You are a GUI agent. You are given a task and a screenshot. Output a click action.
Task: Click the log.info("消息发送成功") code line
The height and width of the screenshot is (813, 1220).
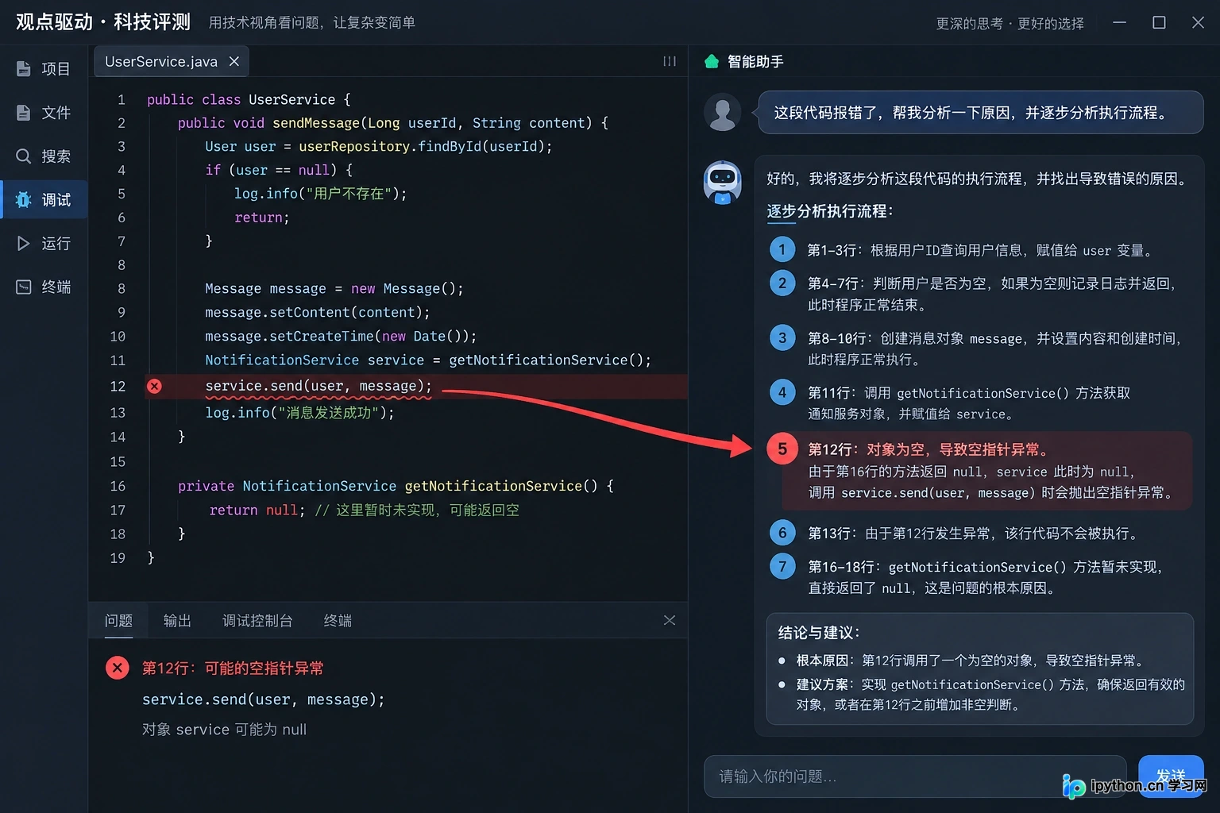tap(299, 413)
